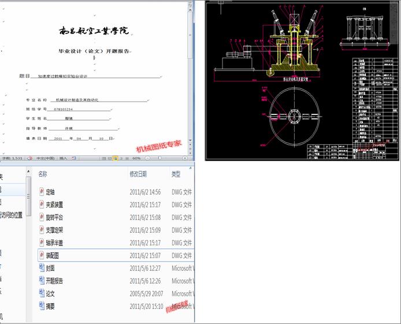Click the date 2011/5/6 12:26
This screenshot has width=401, height=324.
pyautogui.click(x=145, y=281)
